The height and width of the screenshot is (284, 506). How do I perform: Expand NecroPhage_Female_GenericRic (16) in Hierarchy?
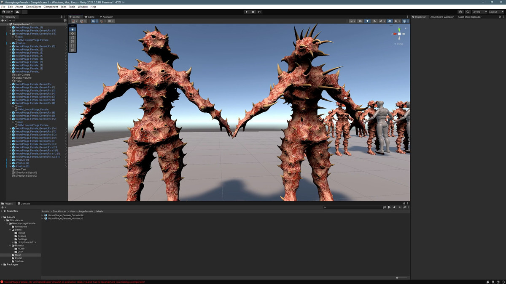(x=11, y=31)
